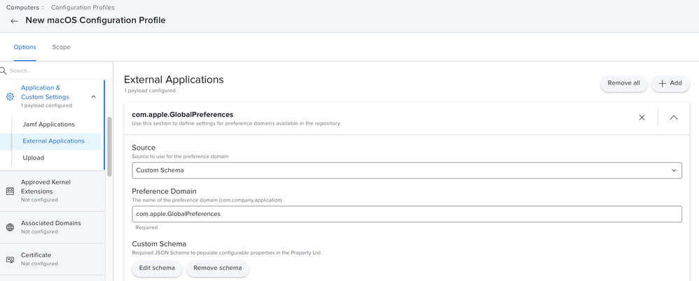
Task: Click the Configuration Profiles breadcrumb link
Action: pyautogui.click(x=83, y=8)
